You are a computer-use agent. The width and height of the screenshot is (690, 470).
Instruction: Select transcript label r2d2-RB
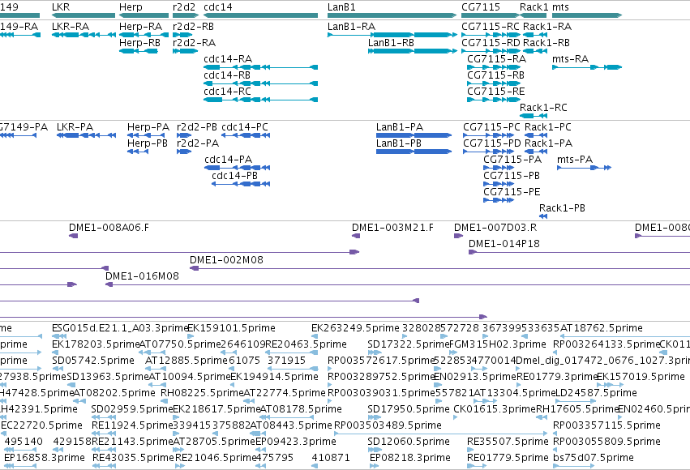pos(193,27)
